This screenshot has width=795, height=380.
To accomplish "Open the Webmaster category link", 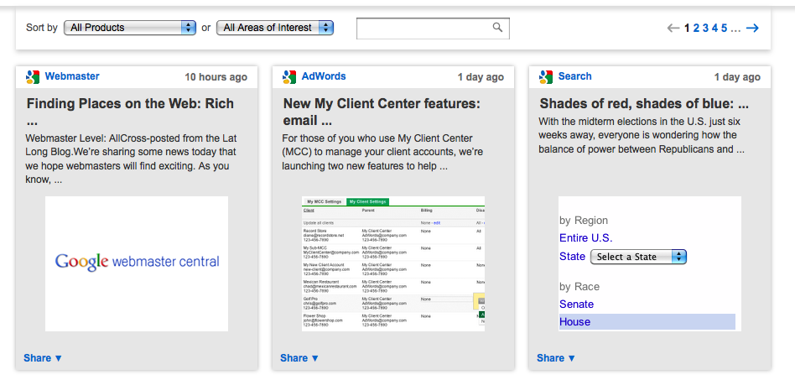I will (72, 76).
